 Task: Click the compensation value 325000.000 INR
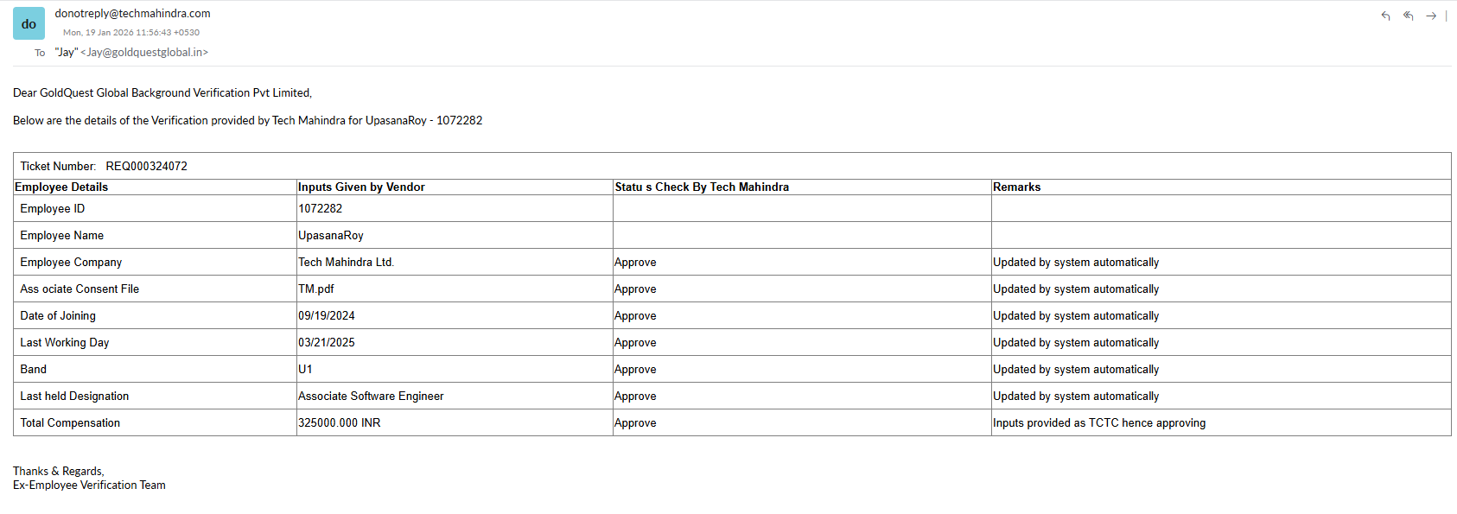point(340,423)
